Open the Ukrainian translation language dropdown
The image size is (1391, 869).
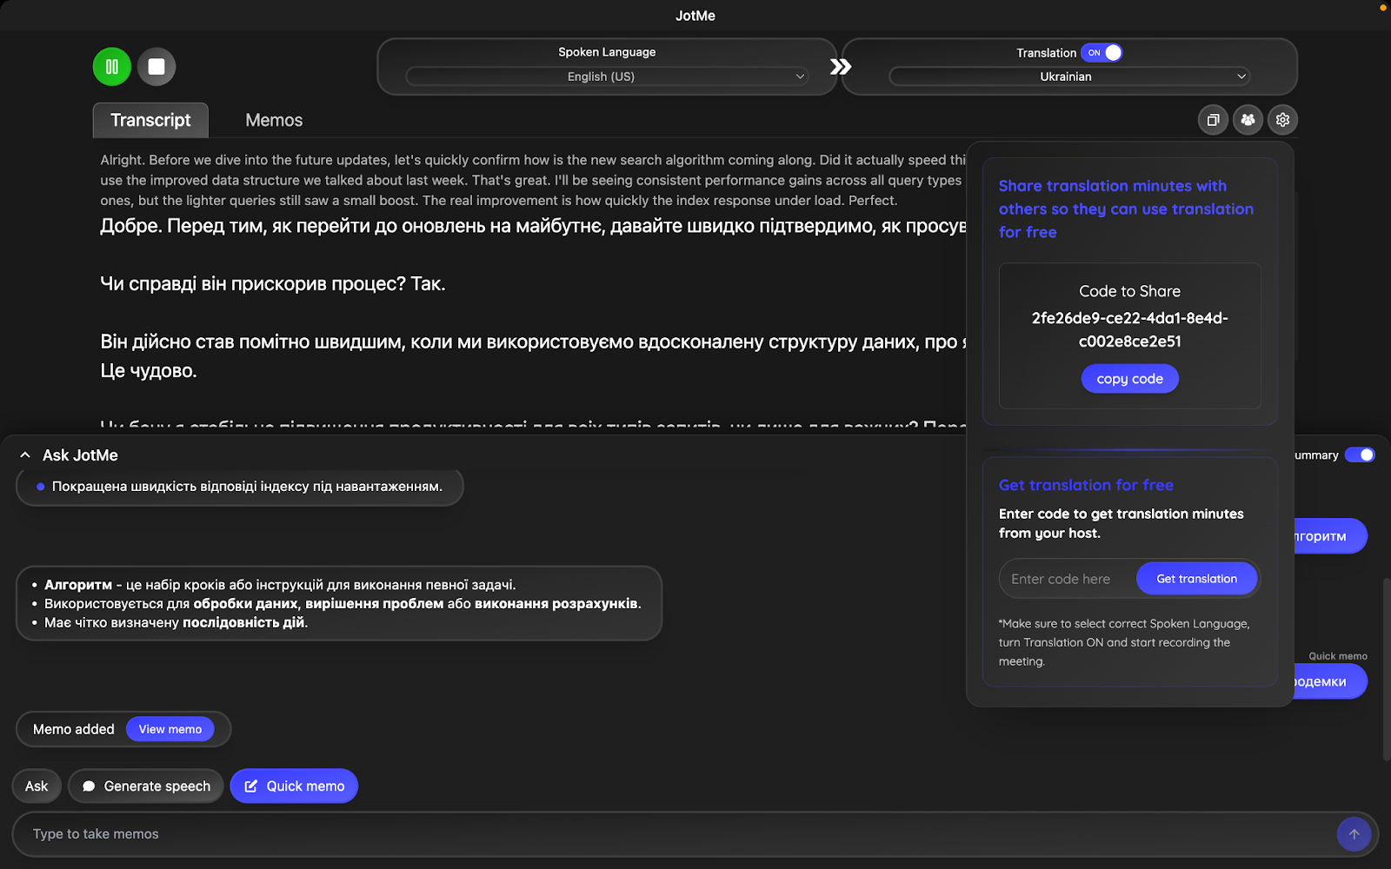(x=1069, y=76)
